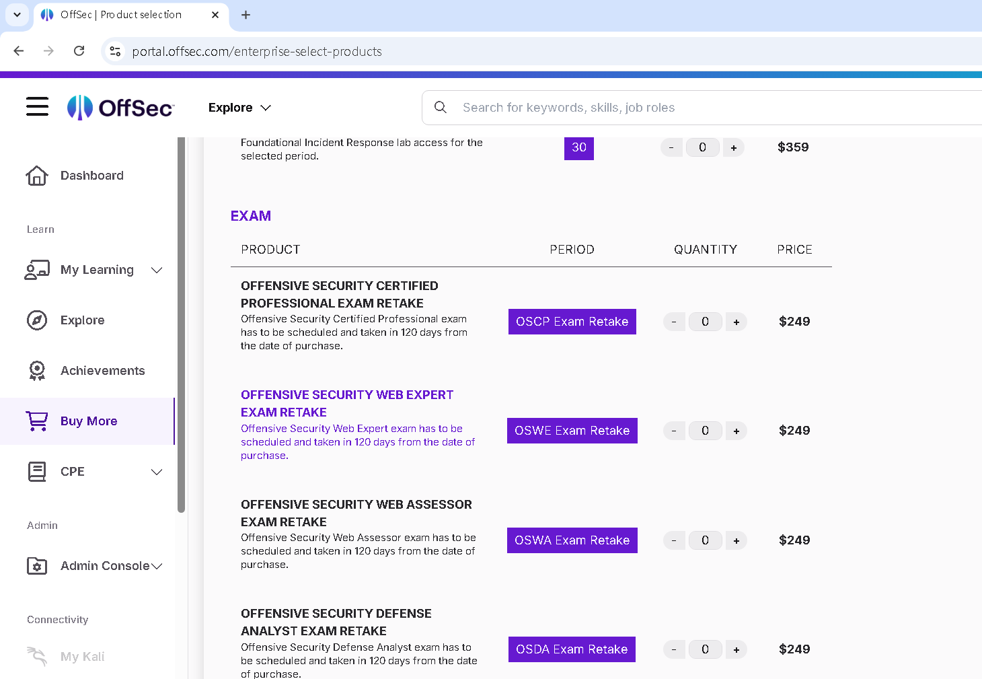Screen dimensions: 982x679
Task: Expand the CPE chevron
Action: point(157,472)
